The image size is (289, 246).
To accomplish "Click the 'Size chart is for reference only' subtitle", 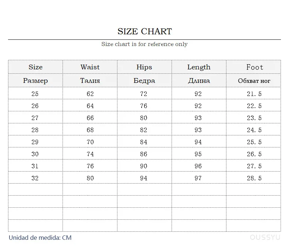I will [x=144, y=44].
